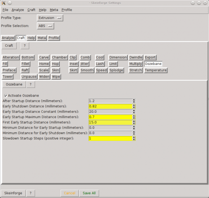Click the yellow Early Startup Maximum Distance field
Image resolution: width=209 pixels, height=198 pixels.
pos(110,117)
